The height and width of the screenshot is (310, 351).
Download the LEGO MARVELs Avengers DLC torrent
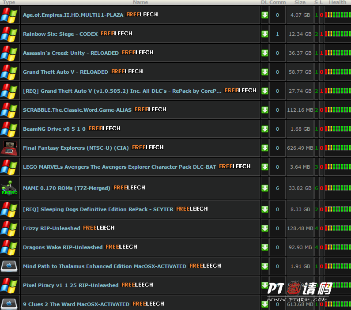click(264, 167)
